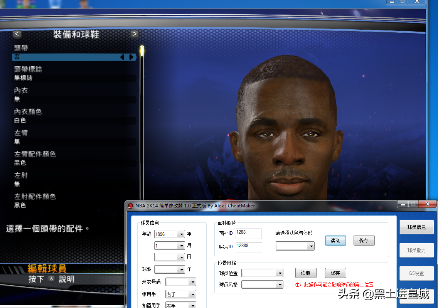
Task: Click the 按下 6 說明 help hint
Action: tap(51, 279)
